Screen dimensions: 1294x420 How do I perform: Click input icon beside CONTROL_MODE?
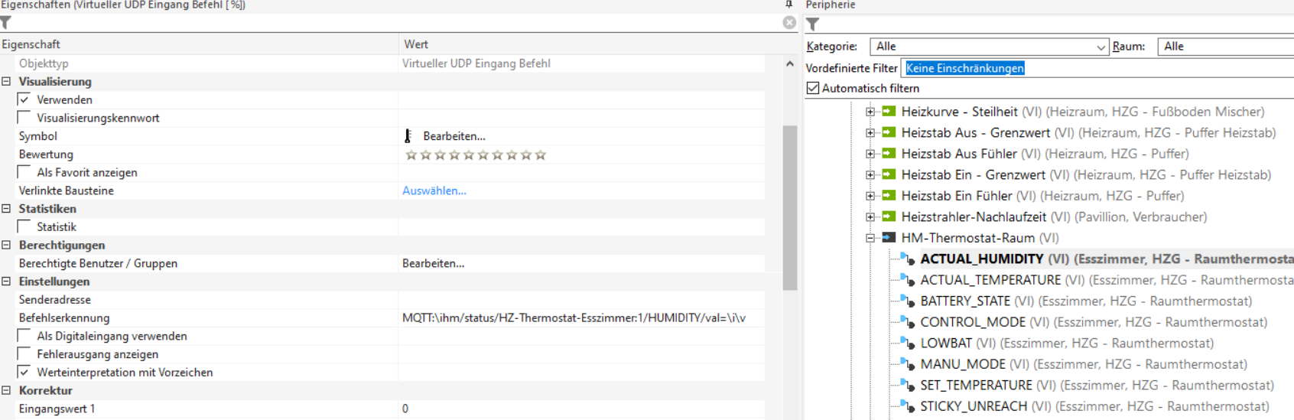click(908, 322)
